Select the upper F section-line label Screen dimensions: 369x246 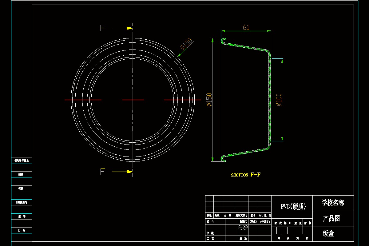pyautogui.click(x=103, y=28)
